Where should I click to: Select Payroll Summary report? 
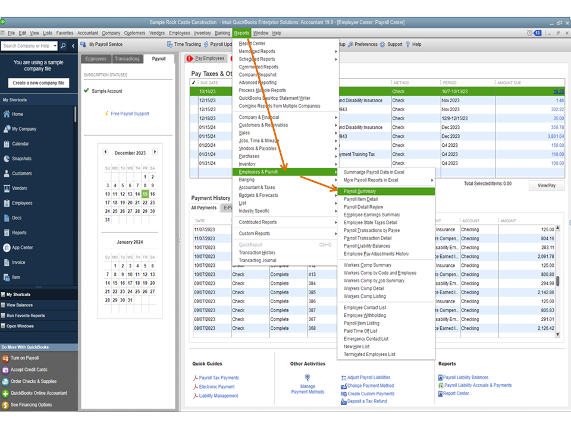click(387, 191)
